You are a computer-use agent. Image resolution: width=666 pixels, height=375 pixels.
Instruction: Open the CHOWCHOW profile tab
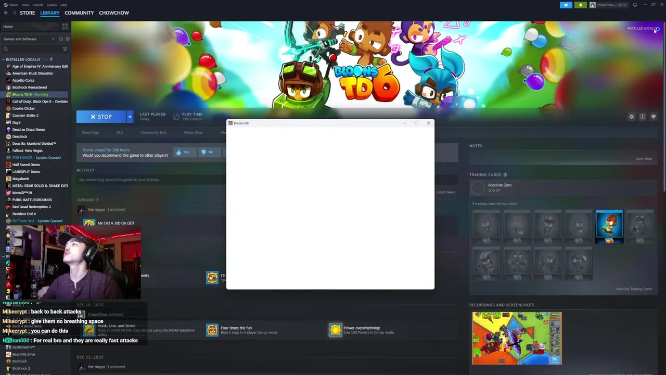coord(114,13)
